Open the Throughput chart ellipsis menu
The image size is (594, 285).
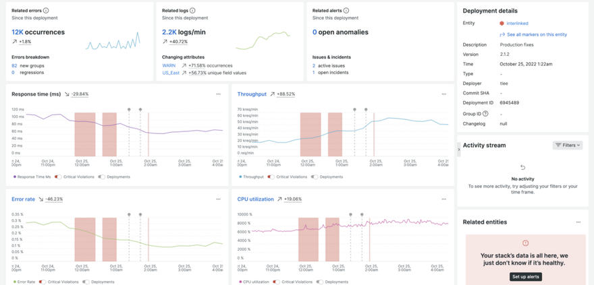click(443, 94)
